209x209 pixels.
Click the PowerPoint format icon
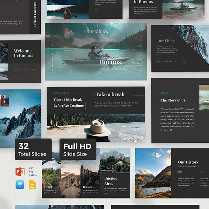[20, 171]
